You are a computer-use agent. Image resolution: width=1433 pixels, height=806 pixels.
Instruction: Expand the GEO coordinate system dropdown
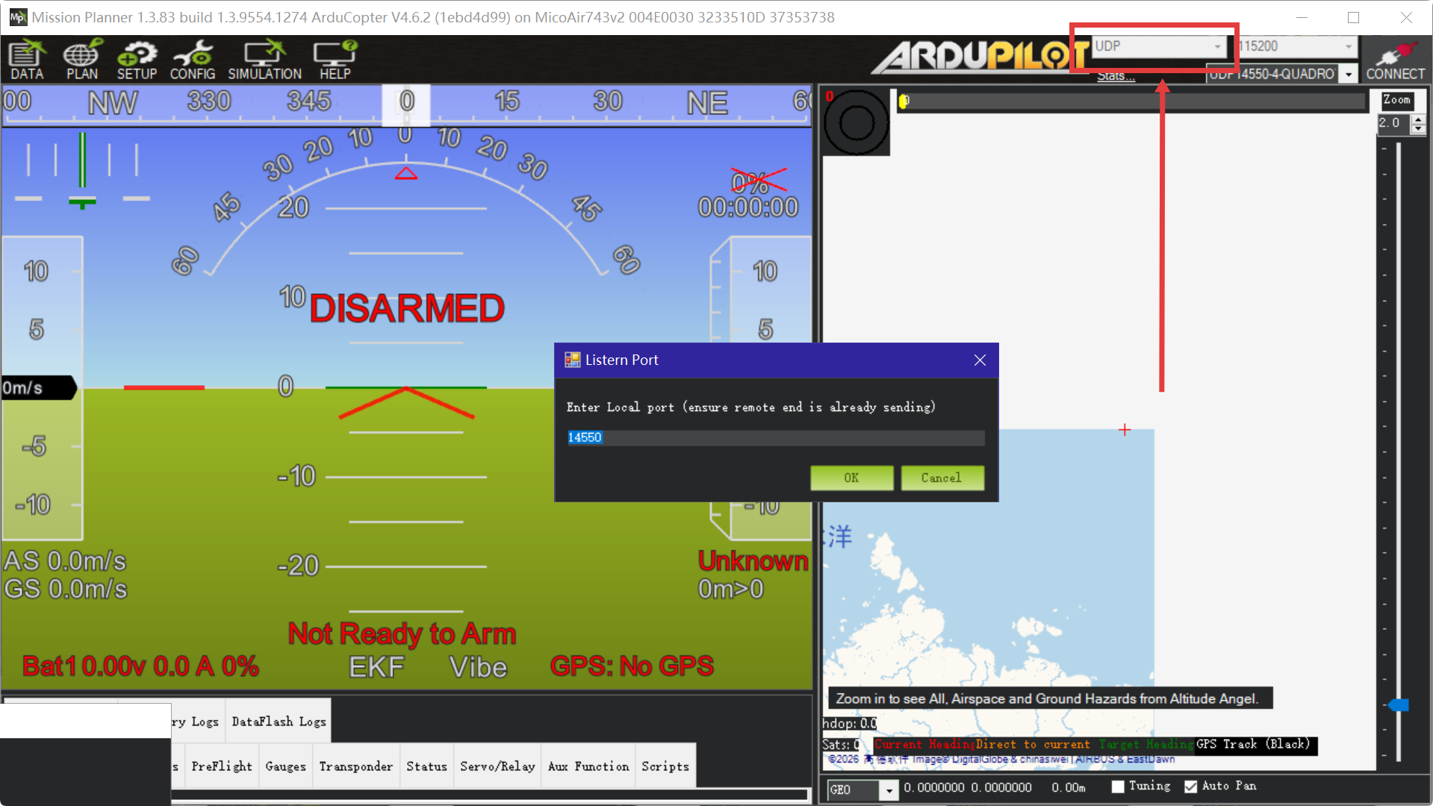coord(888,790)
